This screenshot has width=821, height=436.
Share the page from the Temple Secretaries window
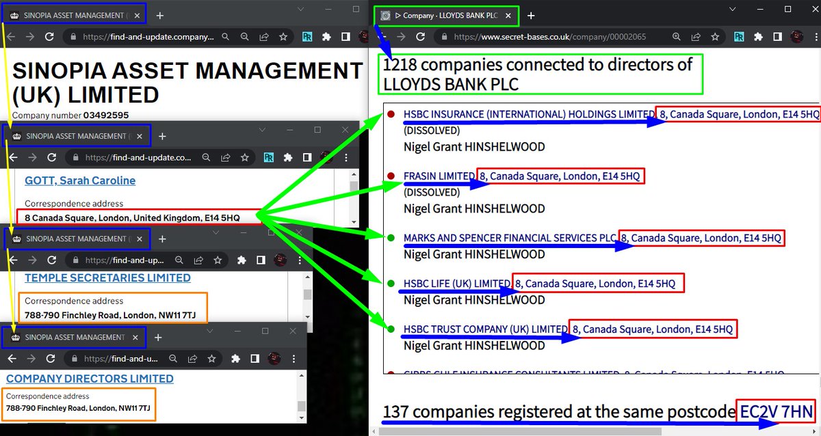coord(198,260)
